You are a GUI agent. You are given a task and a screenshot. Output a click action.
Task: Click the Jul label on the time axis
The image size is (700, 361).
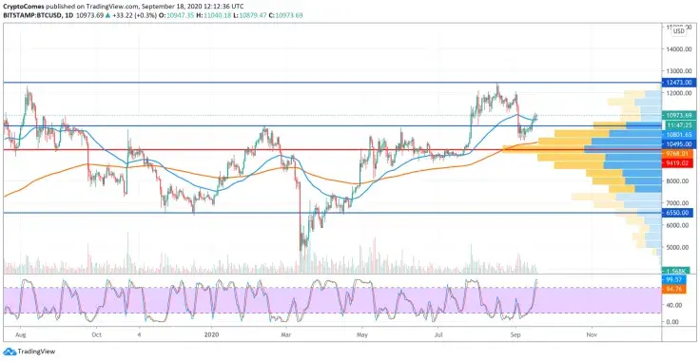[x=438, y=333]
